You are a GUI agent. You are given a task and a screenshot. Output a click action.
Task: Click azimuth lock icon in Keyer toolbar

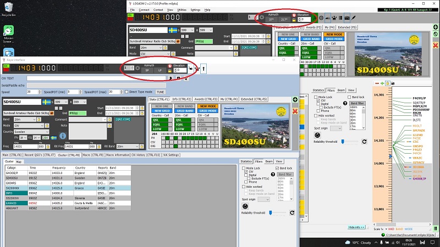pyautogui.click(x=170, y=71)
